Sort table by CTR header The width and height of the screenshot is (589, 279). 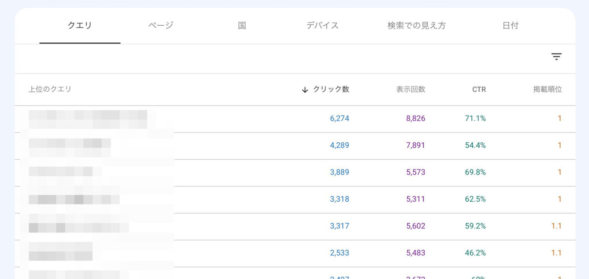click(479, 89)
